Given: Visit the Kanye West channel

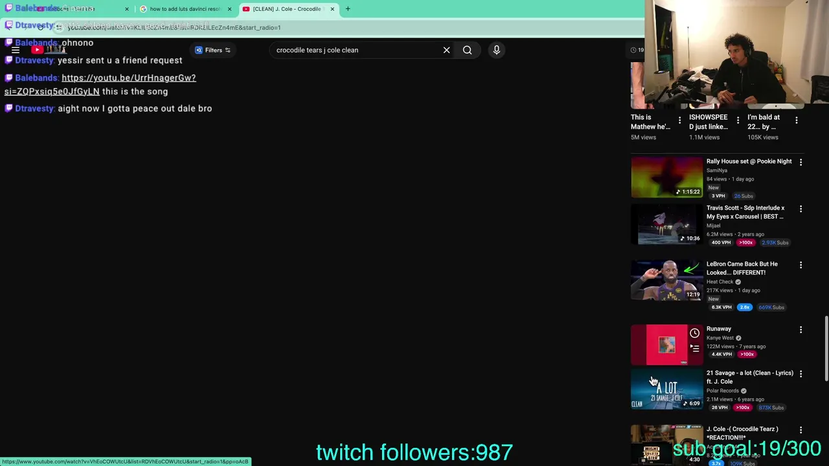Looking at the screenshot, I should click(x=720, y=338).
